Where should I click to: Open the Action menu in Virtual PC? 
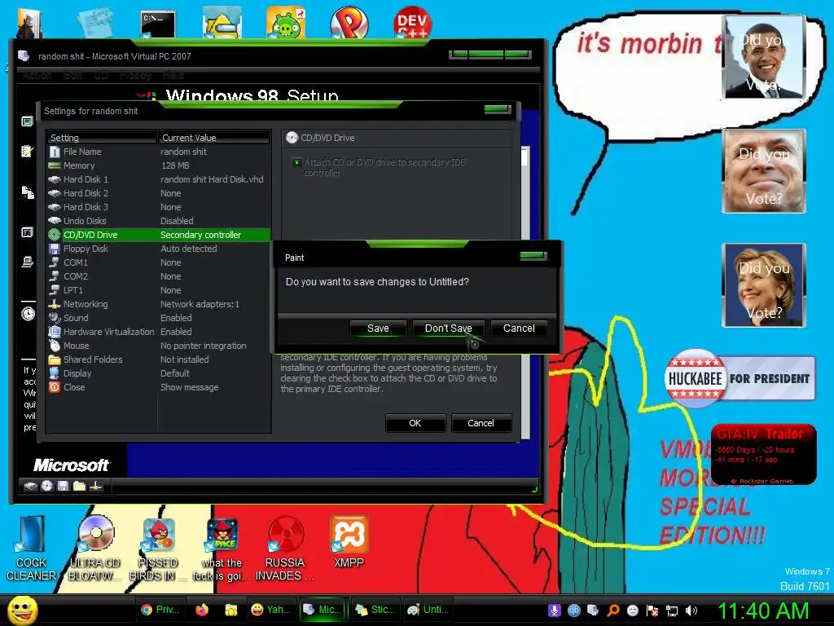pyautogui.click(x=37, y=76)
